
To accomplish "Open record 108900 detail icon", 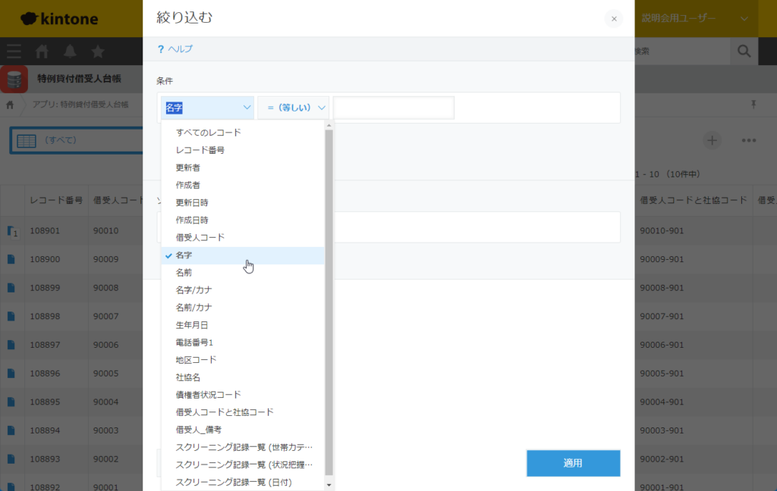I will click(11, 259).
